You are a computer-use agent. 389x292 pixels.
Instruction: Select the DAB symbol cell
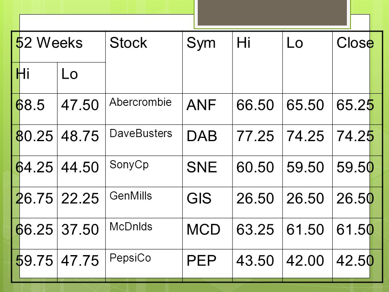[x=207, y=140]
